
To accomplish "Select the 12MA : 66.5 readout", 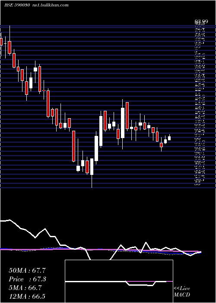I will [27, 296].
